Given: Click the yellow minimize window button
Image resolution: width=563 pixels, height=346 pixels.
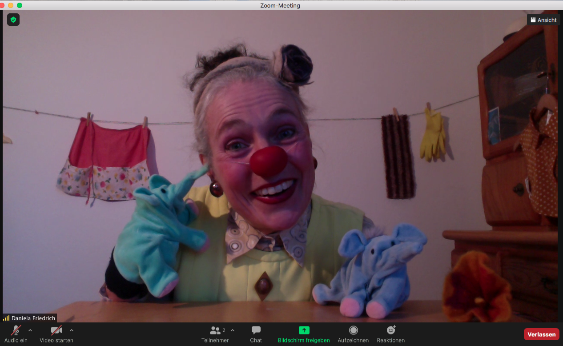Looking at the screenshot, I should pyautogui.click(x=11, y=5).
